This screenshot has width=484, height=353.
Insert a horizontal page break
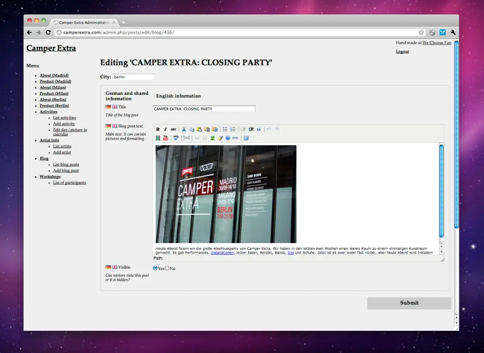tap(187, 138)
